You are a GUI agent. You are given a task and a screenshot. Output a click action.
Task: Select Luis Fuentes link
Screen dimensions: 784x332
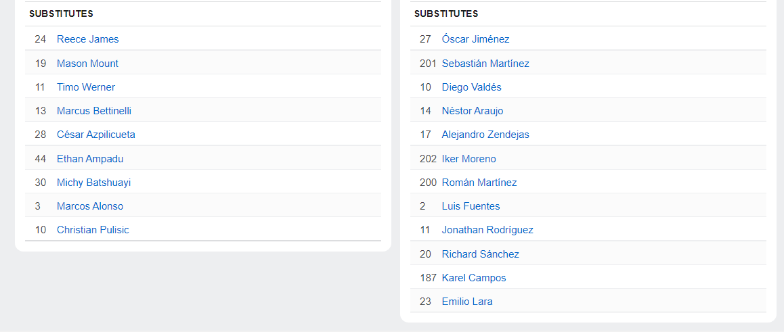tap(471, 206)
